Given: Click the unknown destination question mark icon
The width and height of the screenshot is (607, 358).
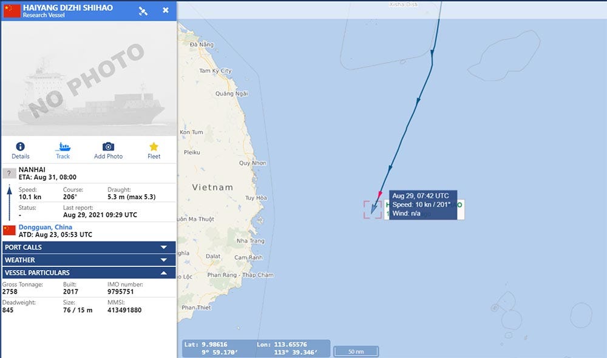Looking at the screenshot, I should 9,173.
